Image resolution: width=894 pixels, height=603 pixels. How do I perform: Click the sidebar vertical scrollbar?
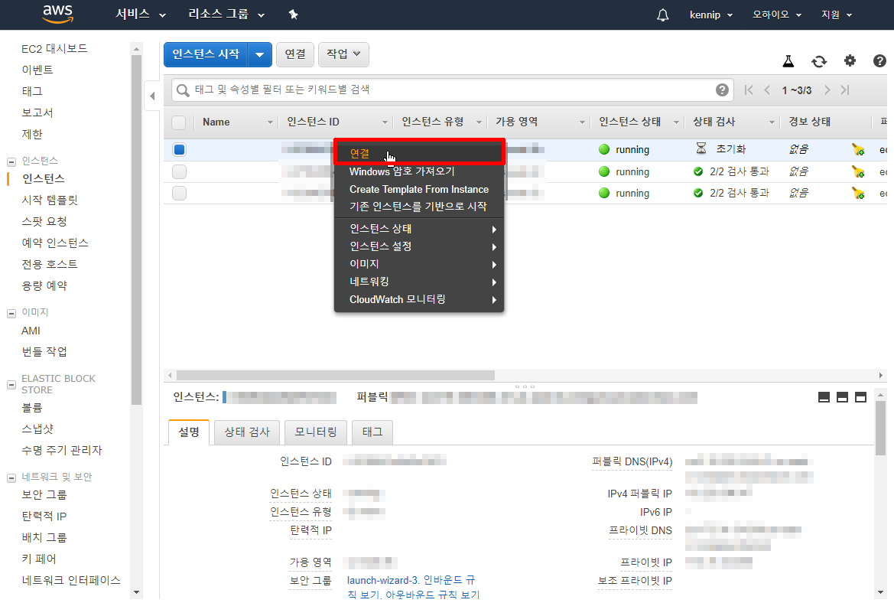click(135, 228)
